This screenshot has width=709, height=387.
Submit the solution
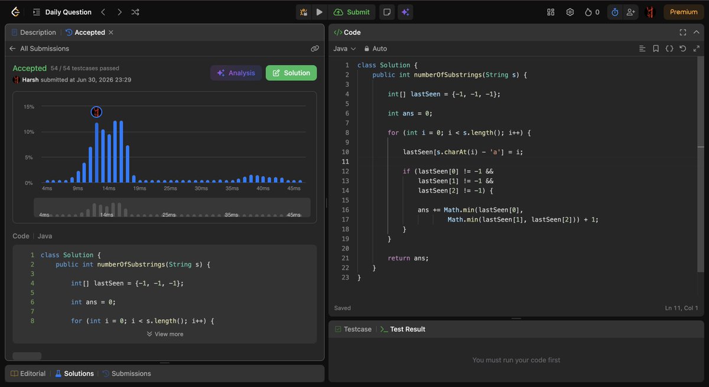click(352, 12)
